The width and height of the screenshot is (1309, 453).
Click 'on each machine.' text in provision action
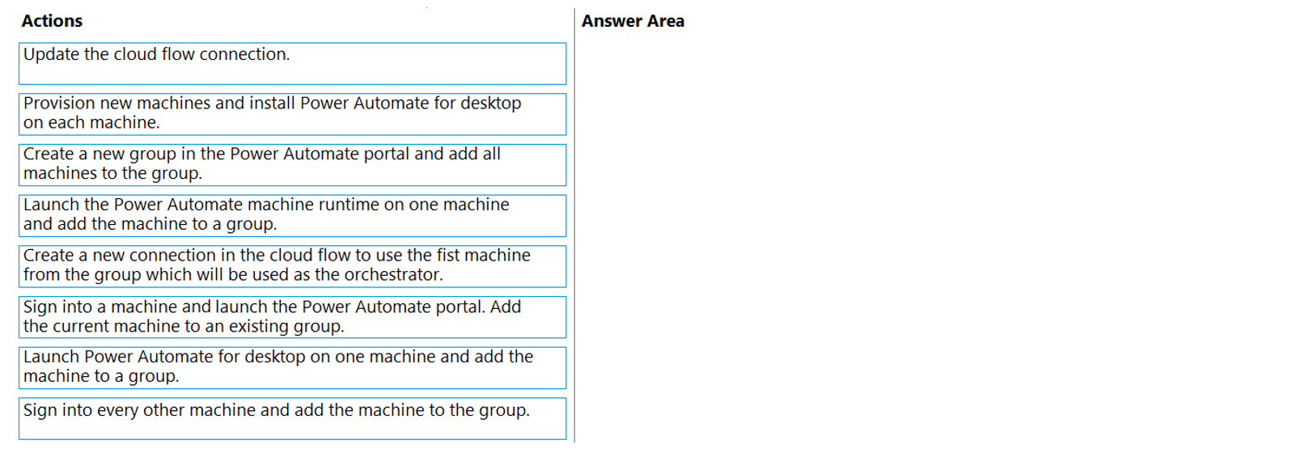coord(91,123)
